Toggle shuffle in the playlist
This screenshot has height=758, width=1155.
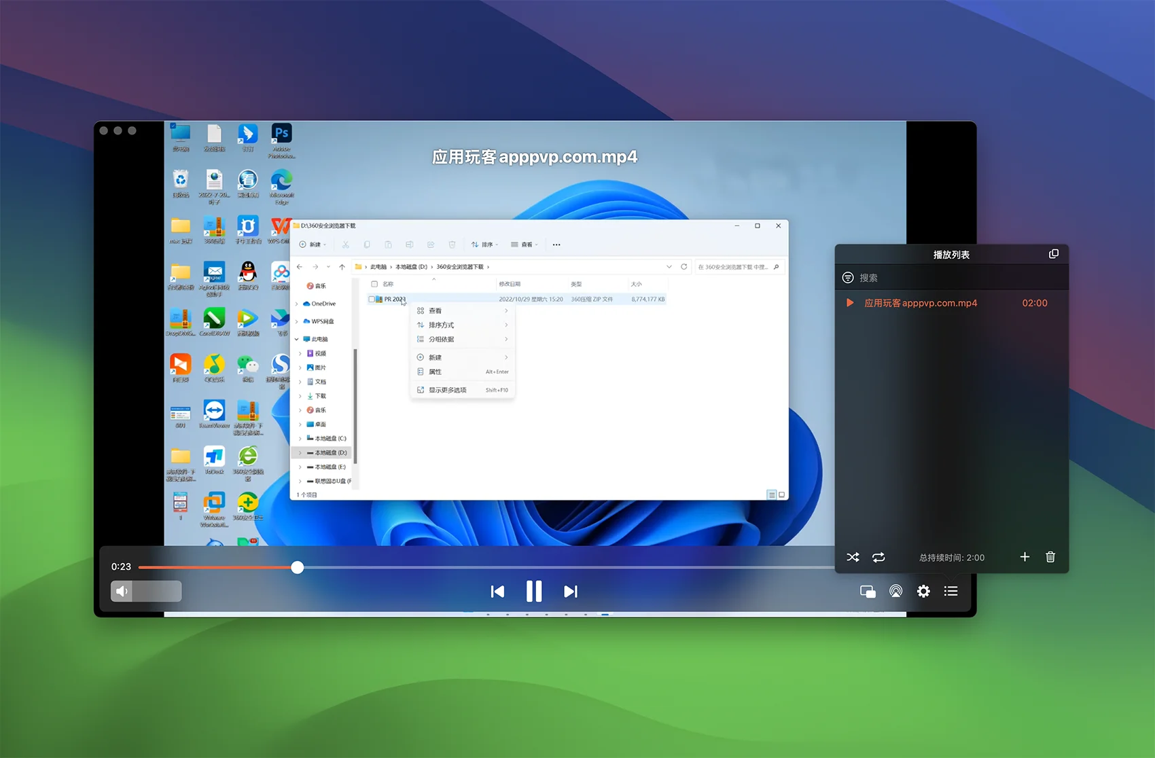coord(853,557)
